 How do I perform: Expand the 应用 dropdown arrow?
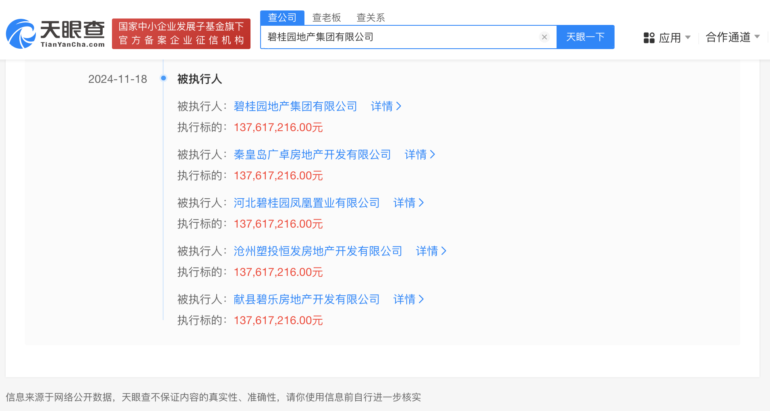click(x=688, y=37)
